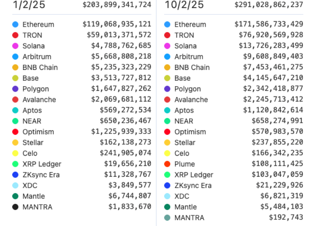Click the Optimism label under 10/2/25

click(x=190, y=132)
